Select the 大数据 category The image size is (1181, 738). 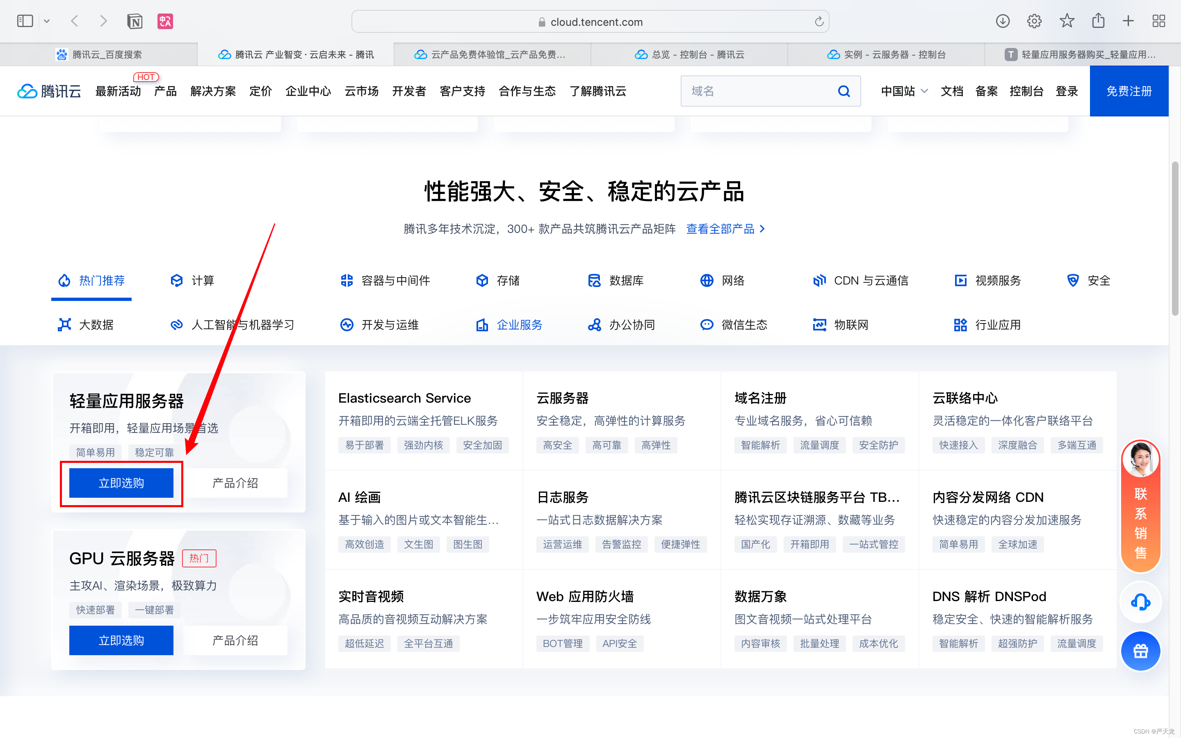85,325
